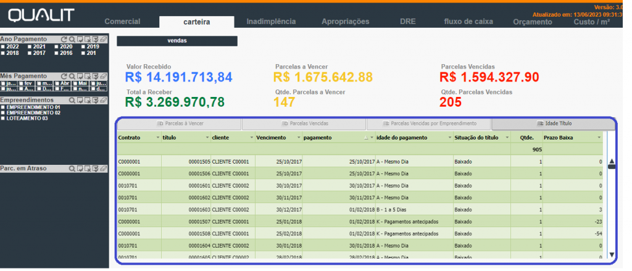Switch to the Apropriações tab
Viewport: 632px width, 271px height.
point(346,22)
